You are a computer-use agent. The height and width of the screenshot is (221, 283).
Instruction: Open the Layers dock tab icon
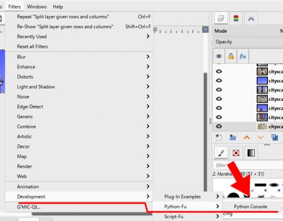(221, 18)
